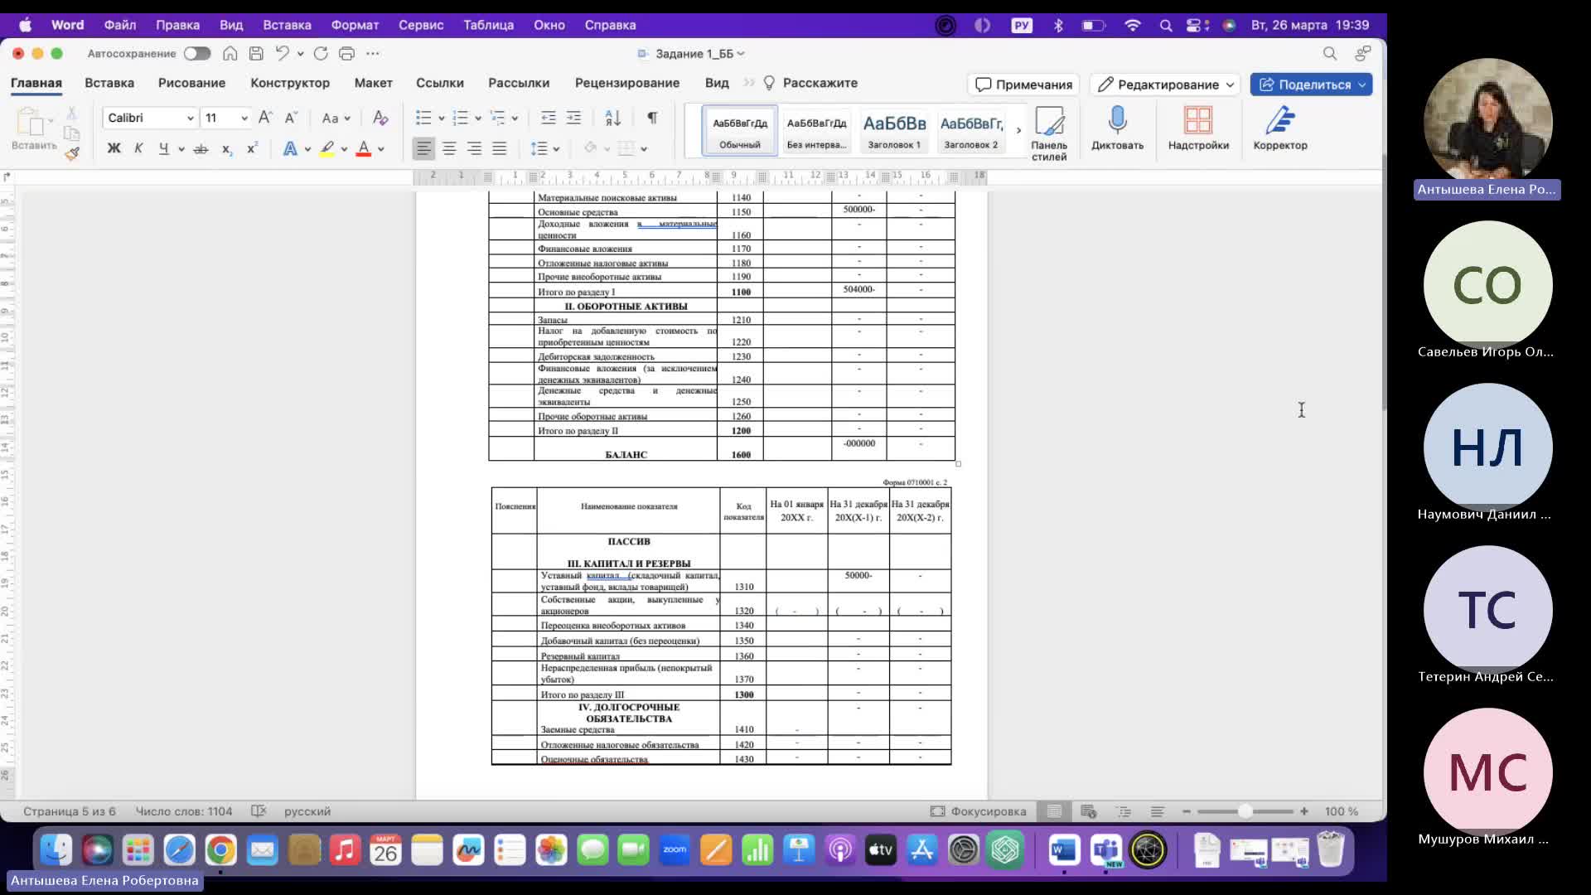
Task: Click the multilevel list icon
Action: [x=497, y=118]
